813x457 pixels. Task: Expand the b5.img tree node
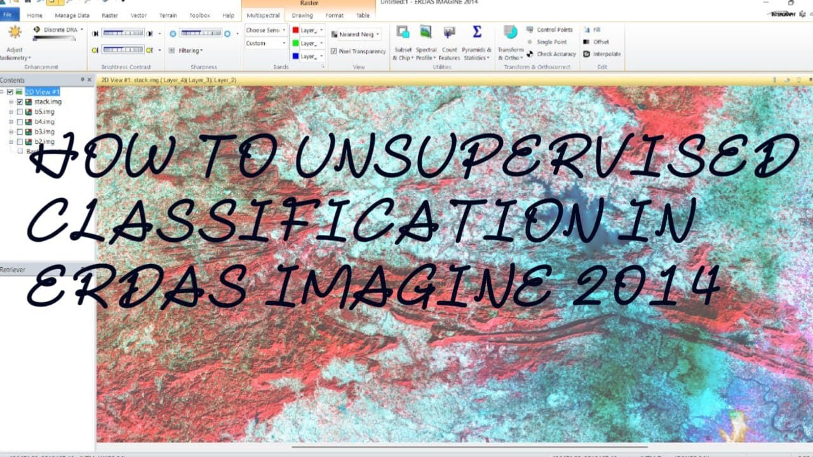tap(11, 112)
